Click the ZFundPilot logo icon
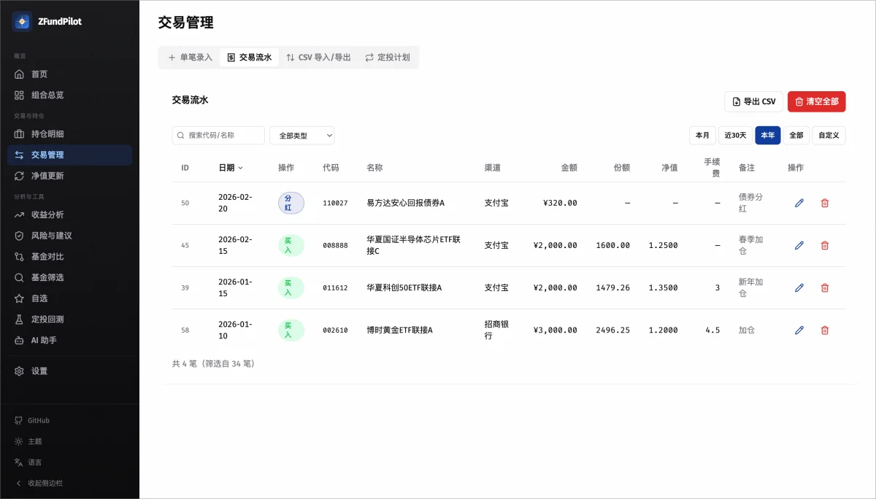The width and height of the screenshot is (876, 499). [x=22, y=21]
